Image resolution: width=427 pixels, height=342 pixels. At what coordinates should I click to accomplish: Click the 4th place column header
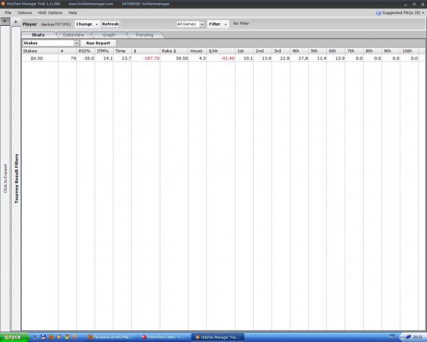click(299, 51)
